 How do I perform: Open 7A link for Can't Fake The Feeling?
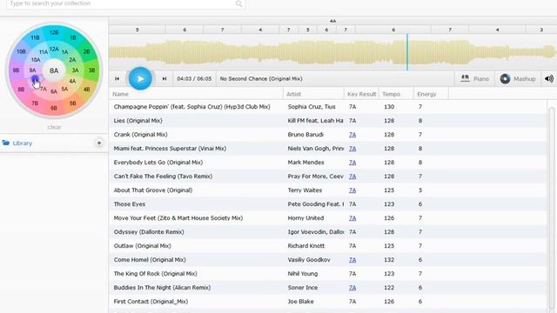(352, 176)
